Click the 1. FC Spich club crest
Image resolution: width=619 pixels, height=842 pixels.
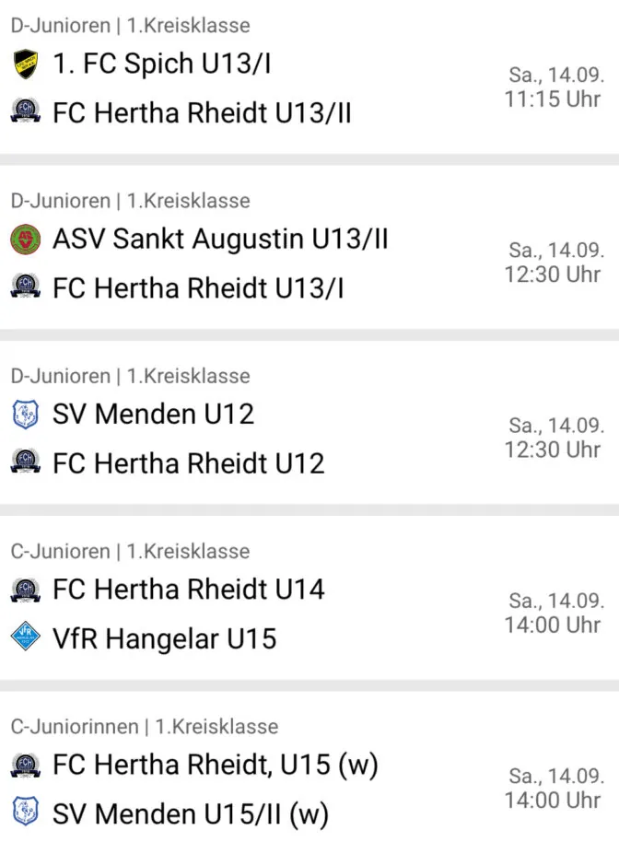point(25,64)
